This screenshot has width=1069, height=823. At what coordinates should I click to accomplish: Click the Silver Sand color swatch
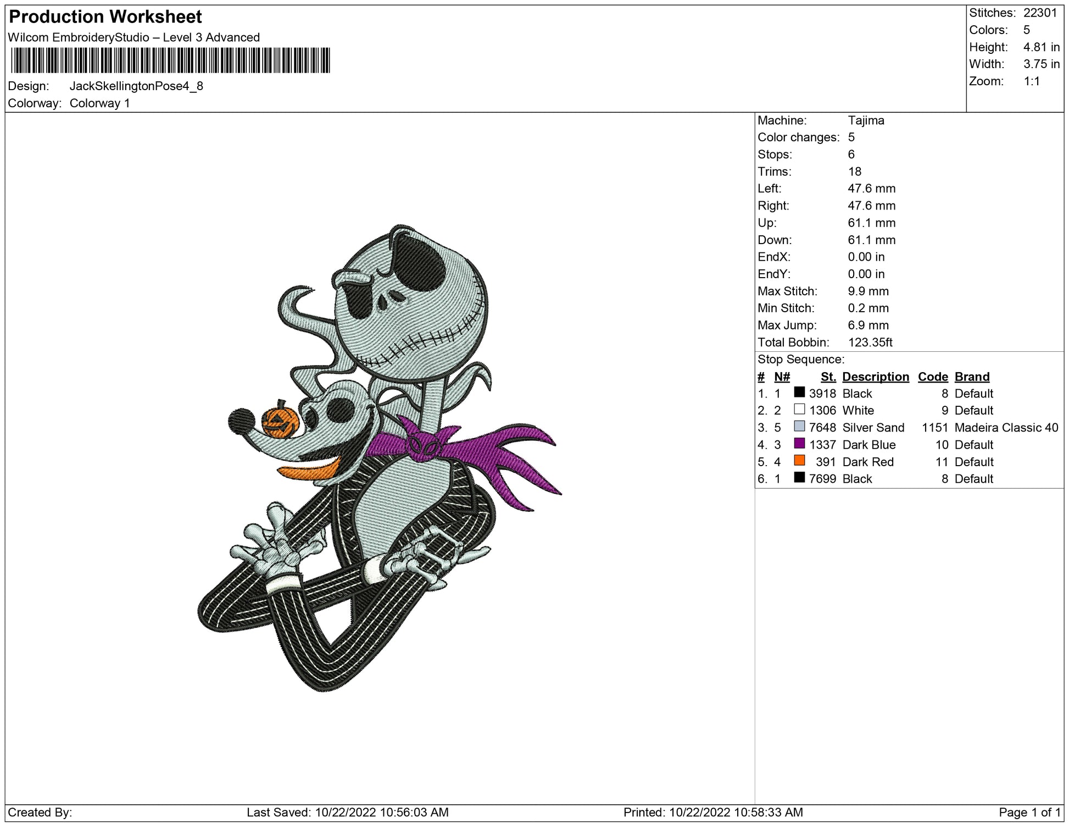[x=799, y=427]
